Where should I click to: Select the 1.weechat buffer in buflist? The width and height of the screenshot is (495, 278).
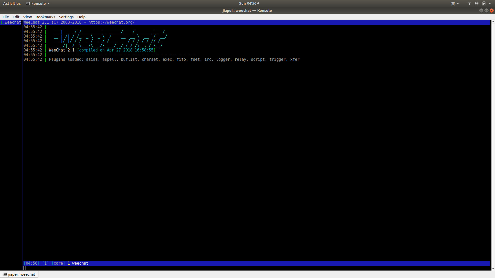pyautogui.click(x=11, y=22)
